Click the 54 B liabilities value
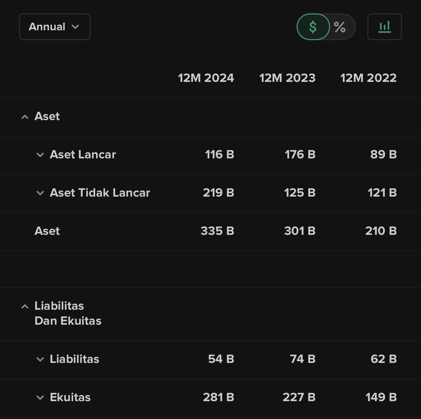The height and width of the screenshot is (419, 421). 221,359
